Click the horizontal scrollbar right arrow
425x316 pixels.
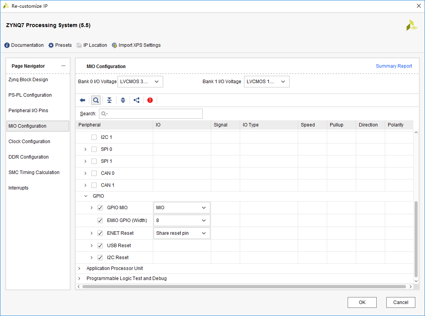[411, 287]
